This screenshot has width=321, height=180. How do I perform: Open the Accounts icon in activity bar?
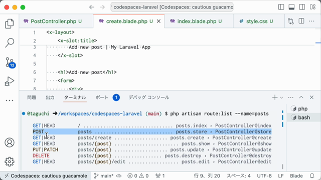coord(10,142)
